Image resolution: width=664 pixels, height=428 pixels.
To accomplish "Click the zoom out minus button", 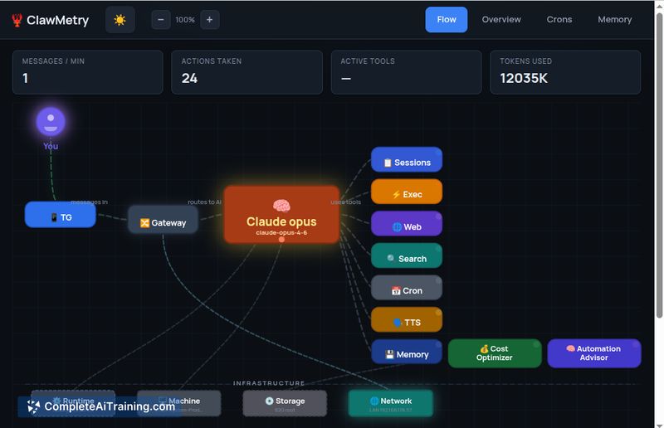I will tap(161, 19).
